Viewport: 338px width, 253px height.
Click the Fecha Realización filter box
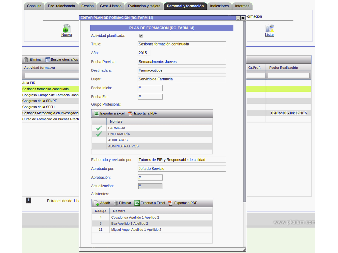coord(288,75)
